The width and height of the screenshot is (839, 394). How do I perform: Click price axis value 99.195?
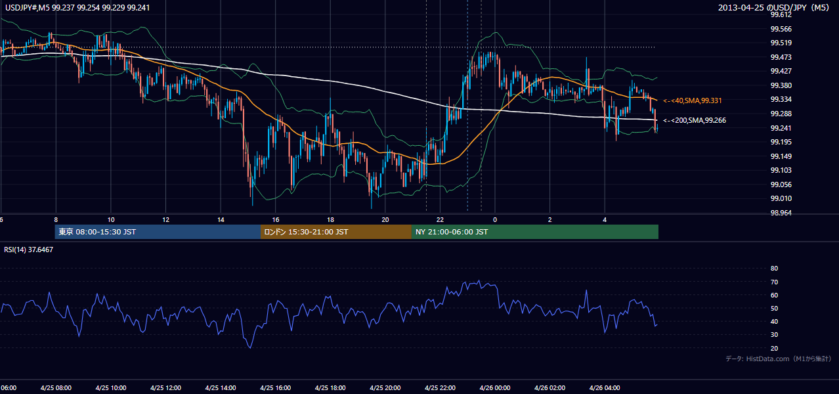pyautogui.click(x=781, y=142)
